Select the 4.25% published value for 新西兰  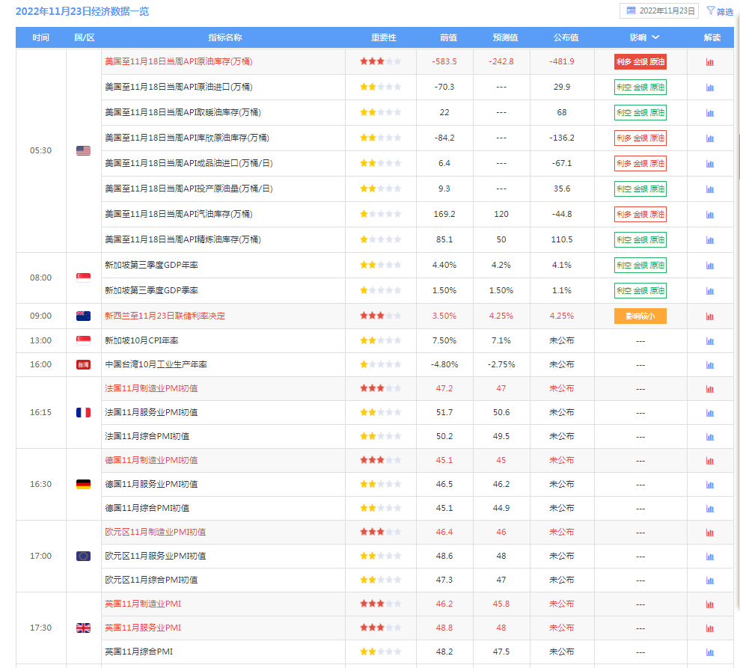(562, 316)
